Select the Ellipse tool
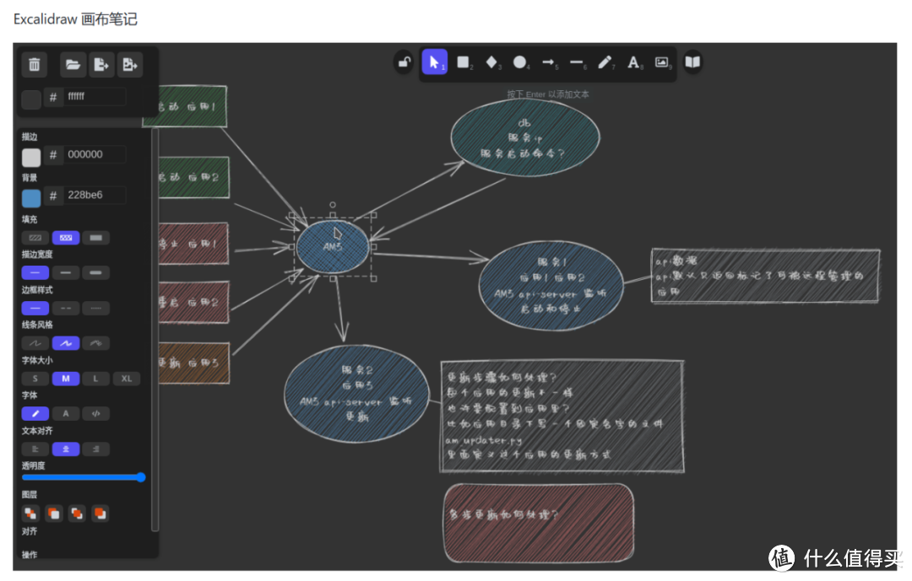This screenshot has height=581, width=912. [x=520, y=62]
